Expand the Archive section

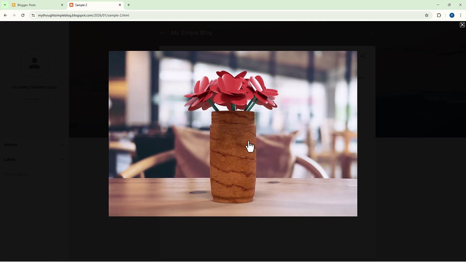[34, 145]
